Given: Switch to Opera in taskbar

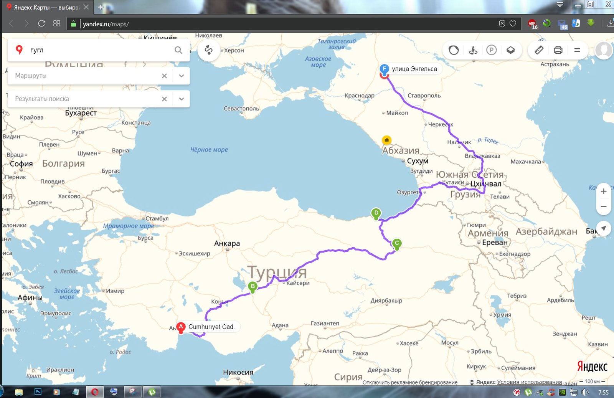Looking at the screenshot, I should click(x=94, y=392).
